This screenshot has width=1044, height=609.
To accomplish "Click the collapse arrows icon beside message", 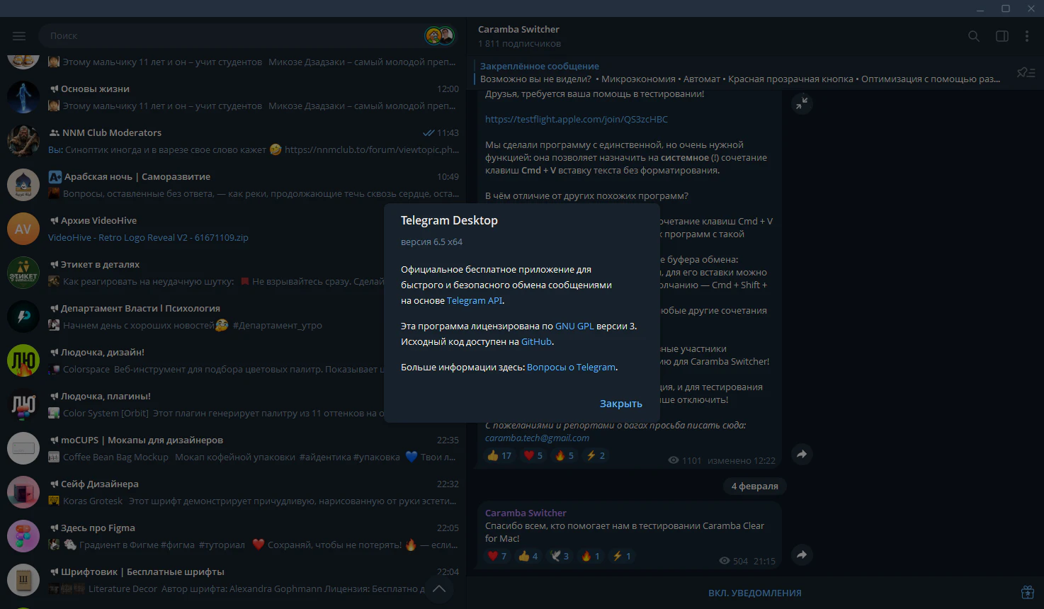I will [801, 103].
